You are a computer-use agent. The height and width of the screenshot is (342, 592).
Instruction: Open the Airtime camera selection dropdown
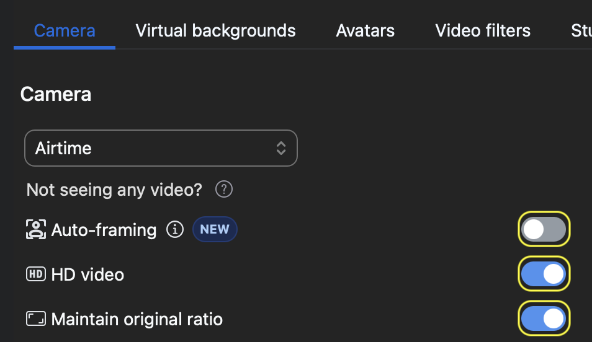(161, 148)
